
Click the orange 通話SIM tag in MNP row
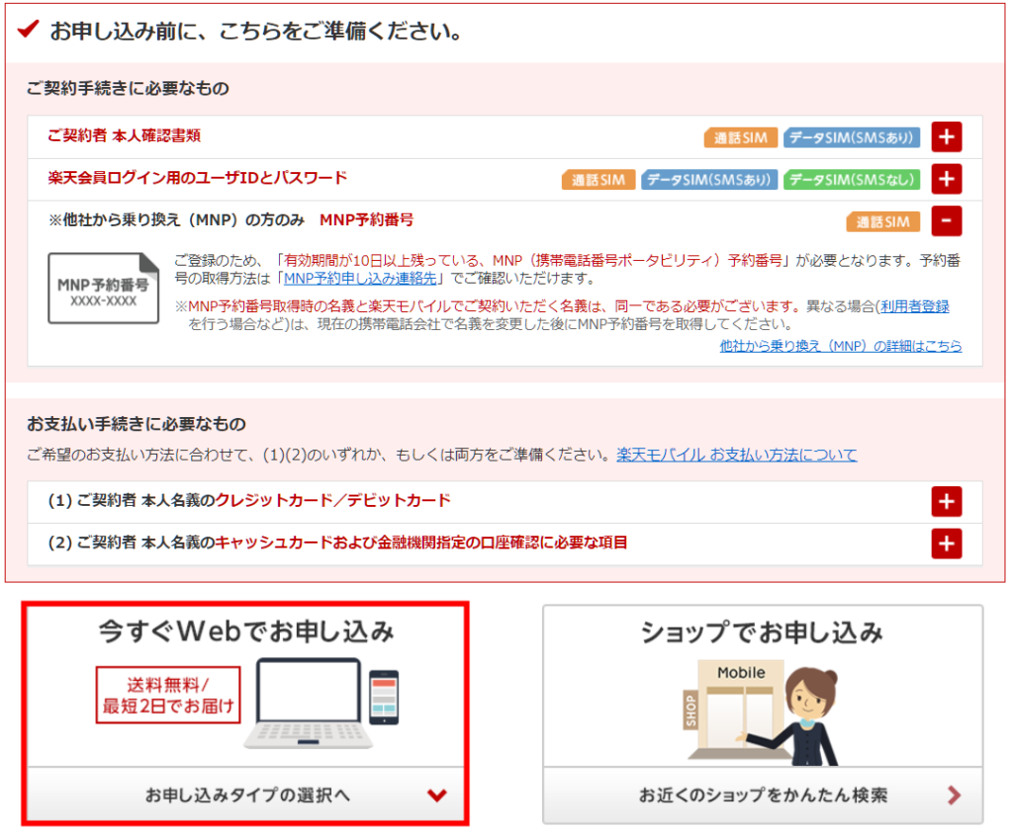coord(882,221)
